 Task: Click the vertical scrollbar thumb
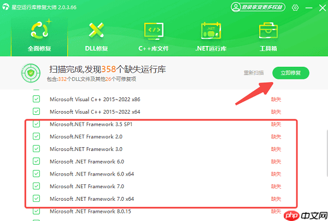pos(327,153)
